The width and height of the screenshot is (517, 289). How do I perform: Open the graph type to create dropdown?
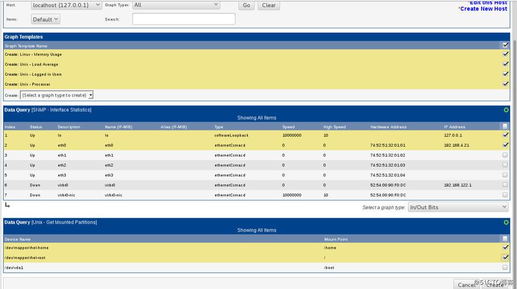(57, 95)
